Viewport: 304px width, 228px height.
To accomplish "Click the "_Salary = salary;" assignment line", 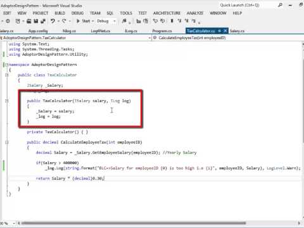I will [x=55, y=111].
